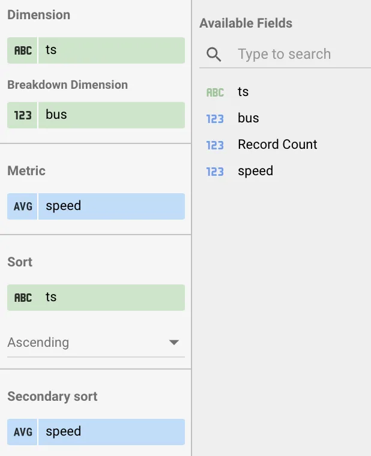Select the bus chip under Breakdown Dimension

coord(111,115)
